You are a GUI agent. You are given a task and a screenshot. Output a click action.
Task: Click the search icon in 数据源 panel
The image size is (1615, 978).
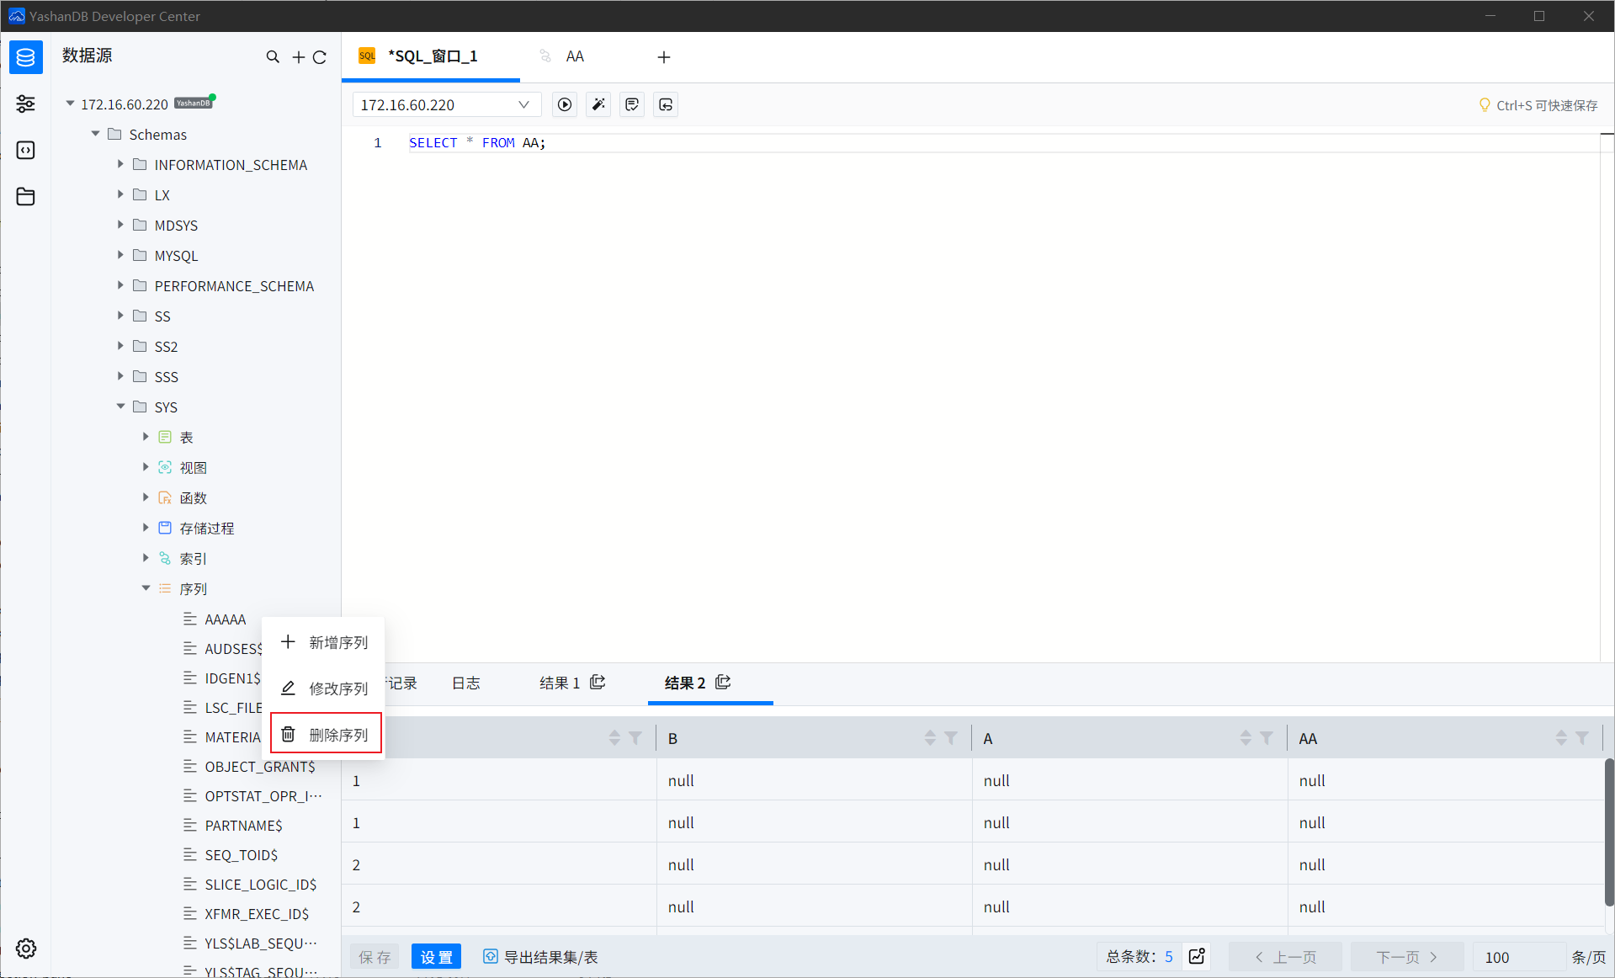pyautogui.click(x=273, y=56)
